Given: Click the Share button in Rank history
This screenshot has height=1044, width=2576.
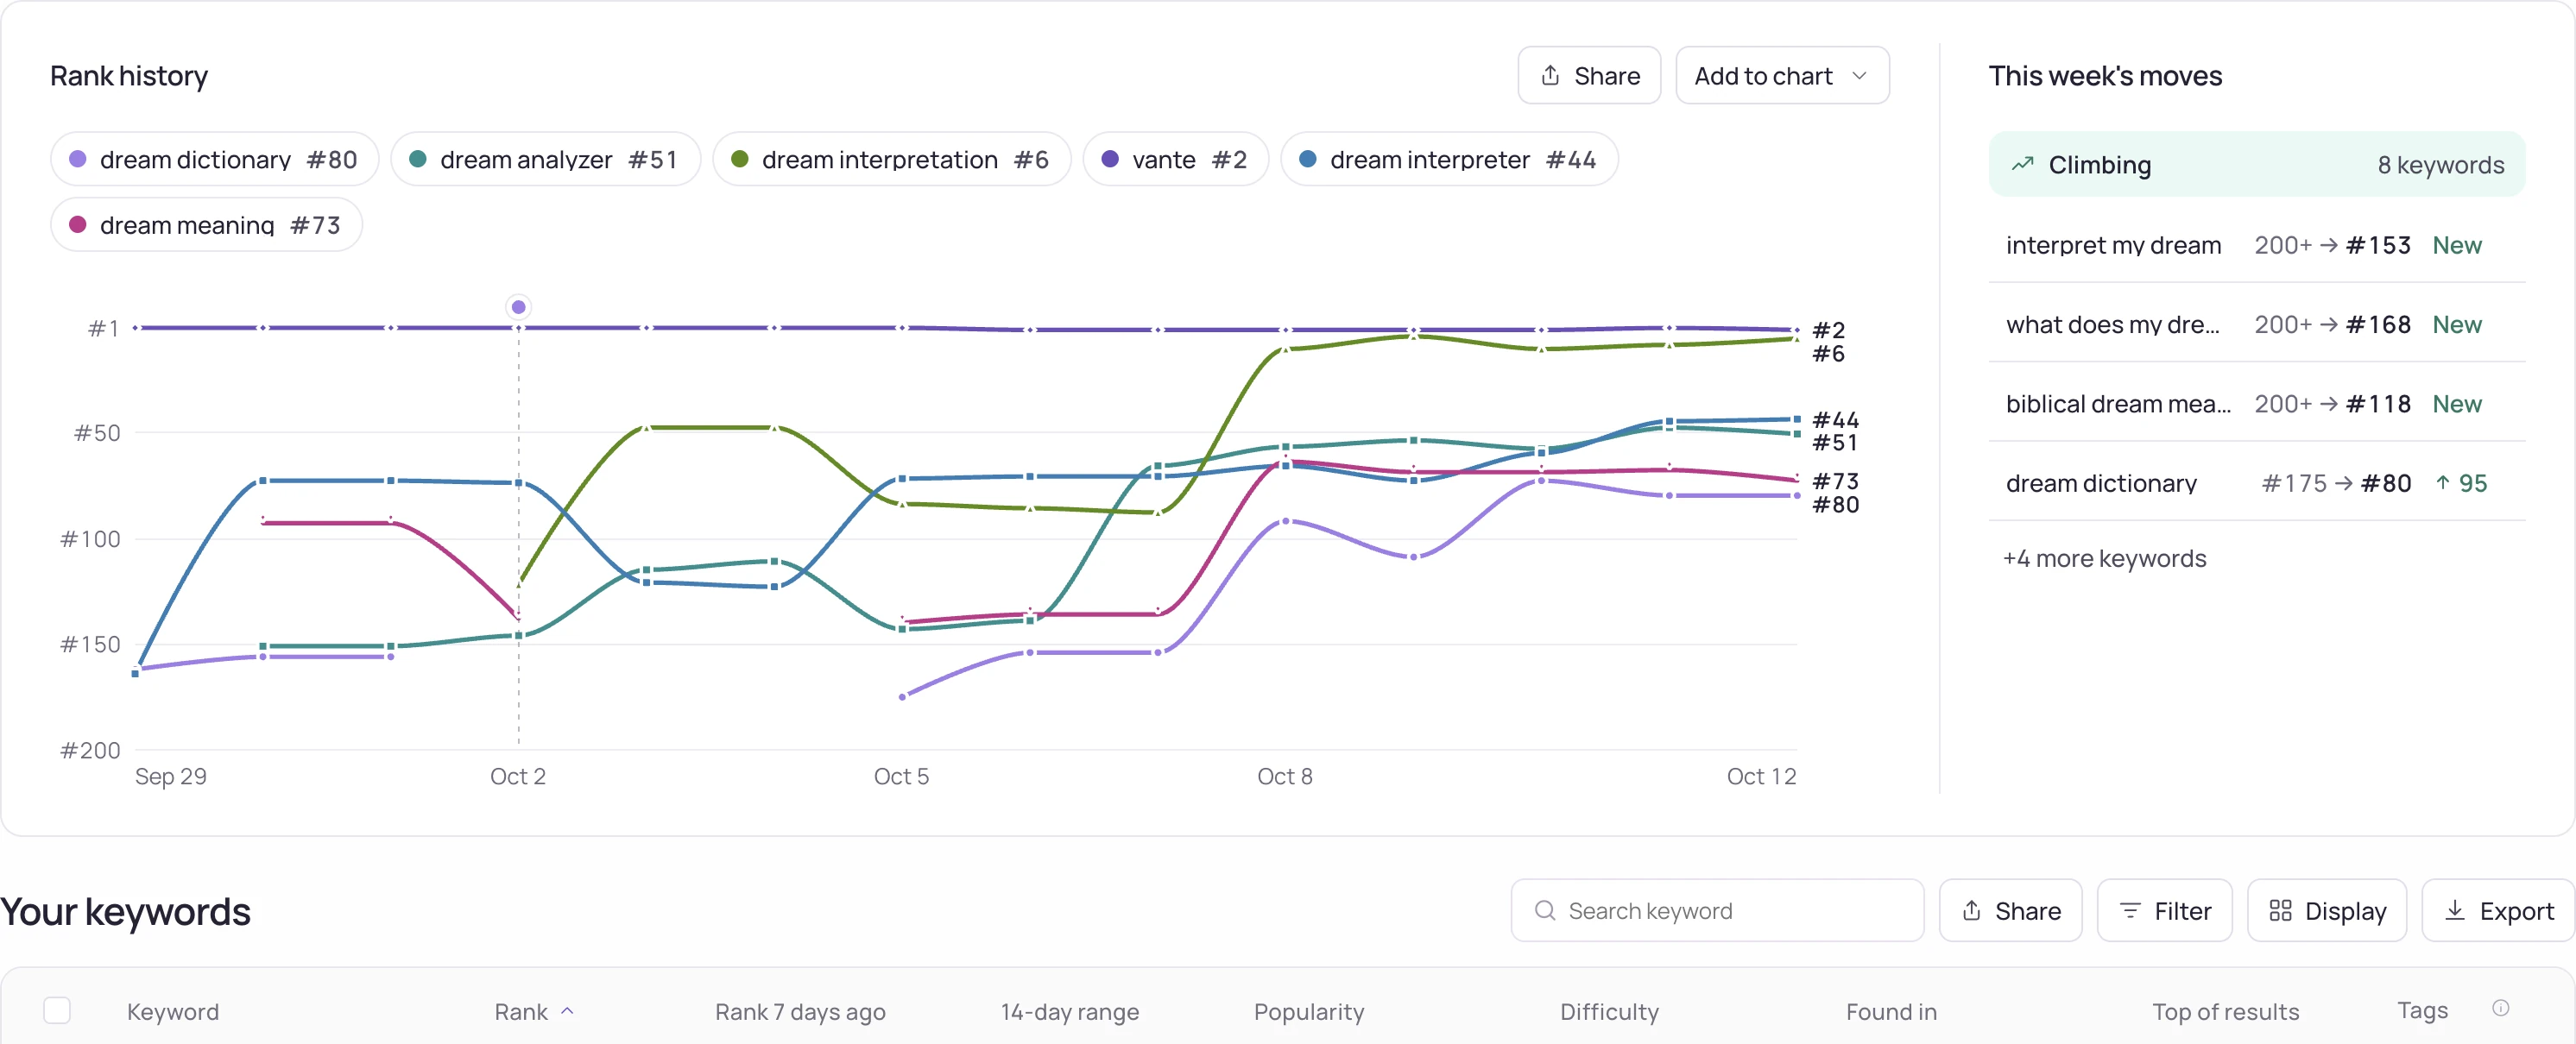Looking at the screenshot, I should click(x=1588, y=76).
